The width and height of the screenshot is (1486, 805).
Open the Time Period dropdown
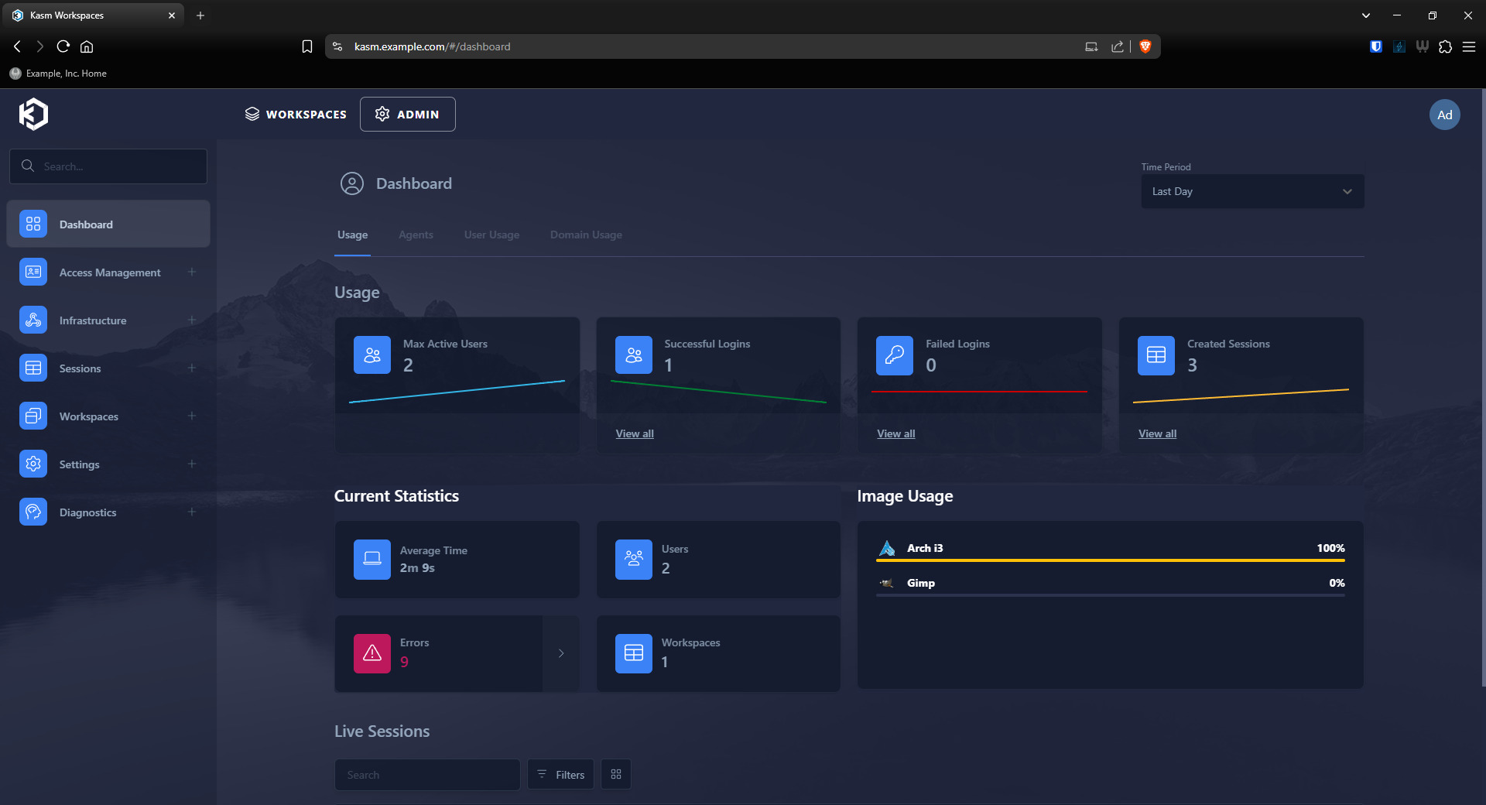1251,191
